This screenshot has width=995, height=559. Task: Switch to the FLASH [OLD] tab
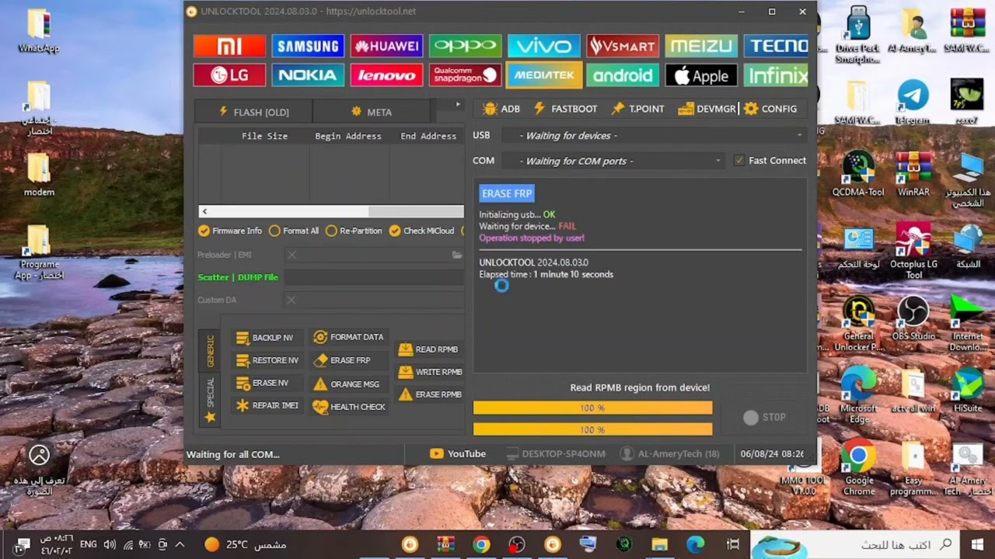(253, 112)
